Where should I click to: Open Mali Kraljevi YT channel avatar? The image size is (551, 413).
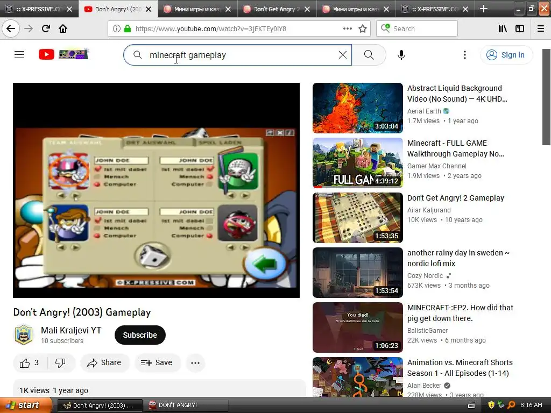point(24,334)
